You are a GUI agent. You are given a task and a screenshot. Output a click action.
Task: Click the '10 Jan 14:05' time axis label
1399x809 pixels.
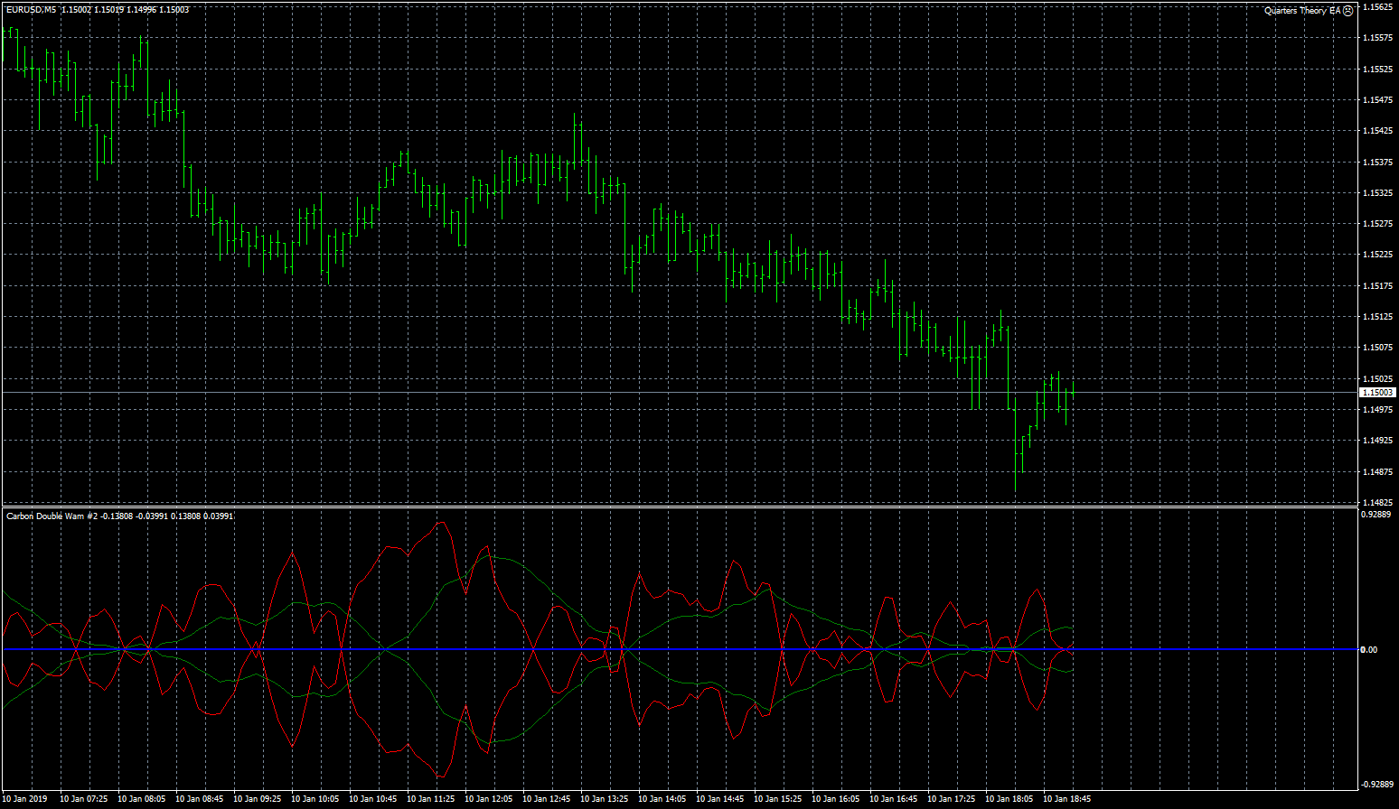point(662,798)
